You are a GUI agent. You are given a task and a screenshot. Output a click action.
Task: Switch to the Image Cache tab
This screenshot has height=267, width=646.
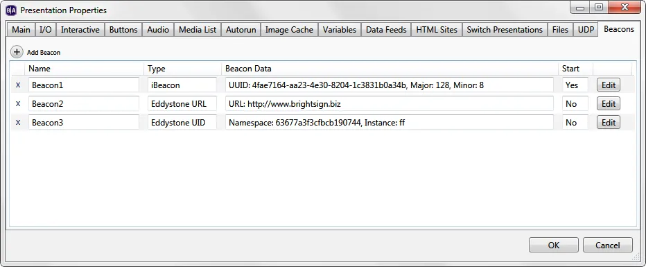coord(289,30)
